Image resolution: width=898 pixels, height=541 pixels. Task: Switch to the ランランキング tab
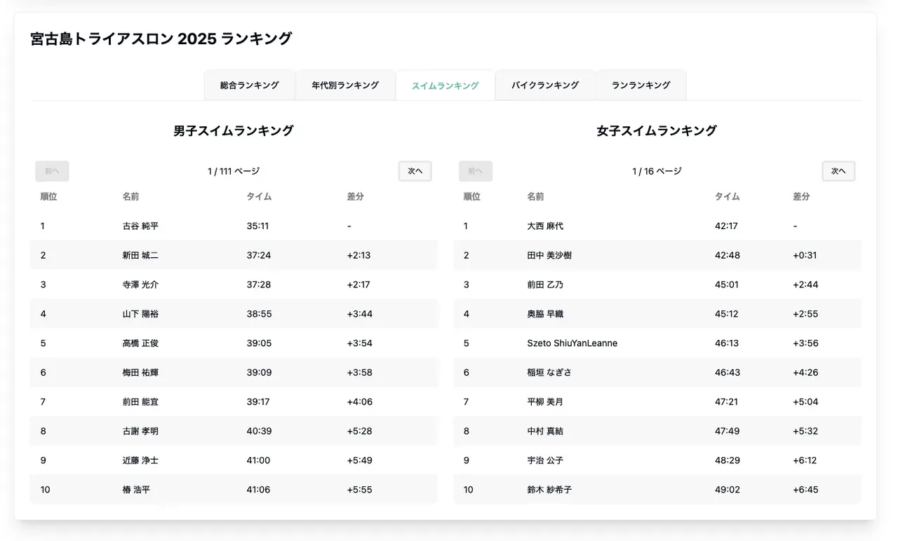click(x=641, y=85)
